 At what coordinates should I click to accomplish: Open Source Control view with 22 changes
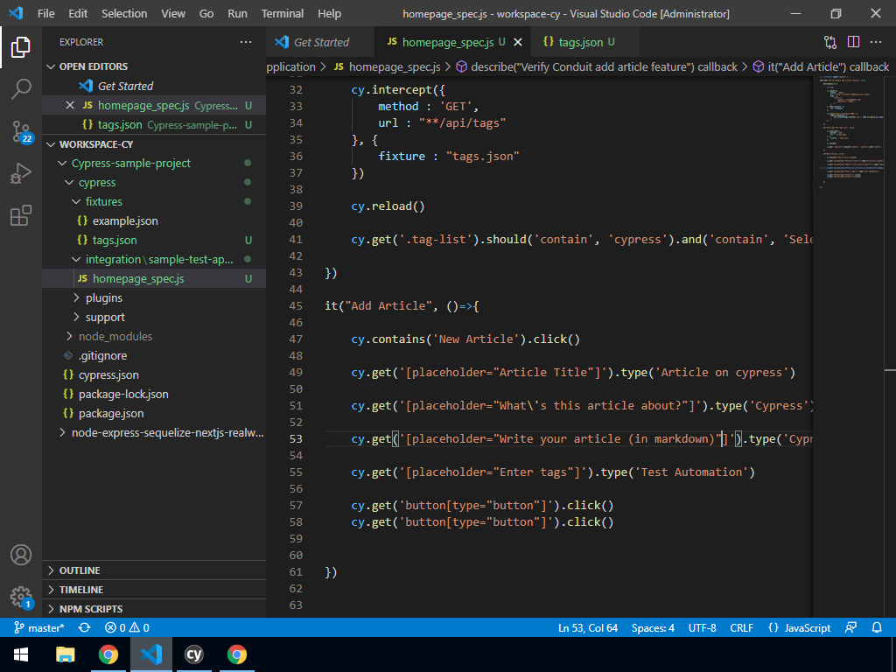pyautogui.click(x=21, y=131)
